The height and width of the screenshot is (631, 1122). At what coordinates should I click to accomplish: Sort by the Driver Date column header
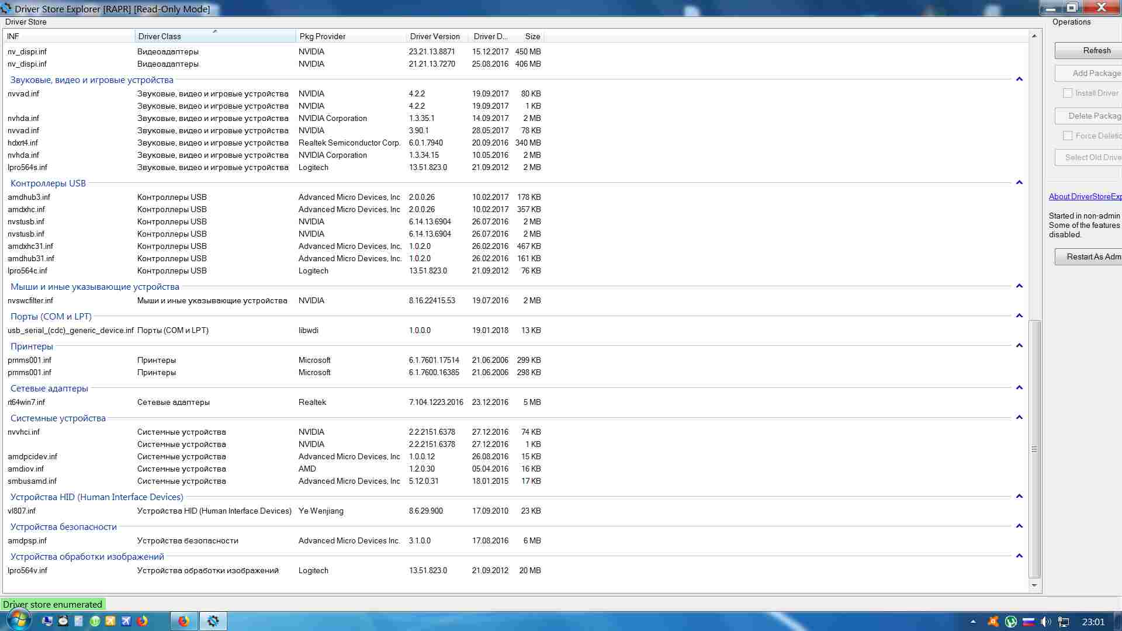click(491, 36)
